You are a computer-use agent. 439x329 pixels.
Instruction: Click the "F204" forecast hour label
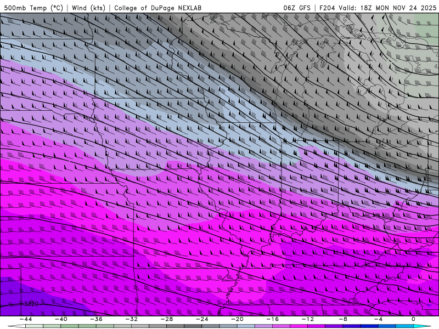coord(327,8)
